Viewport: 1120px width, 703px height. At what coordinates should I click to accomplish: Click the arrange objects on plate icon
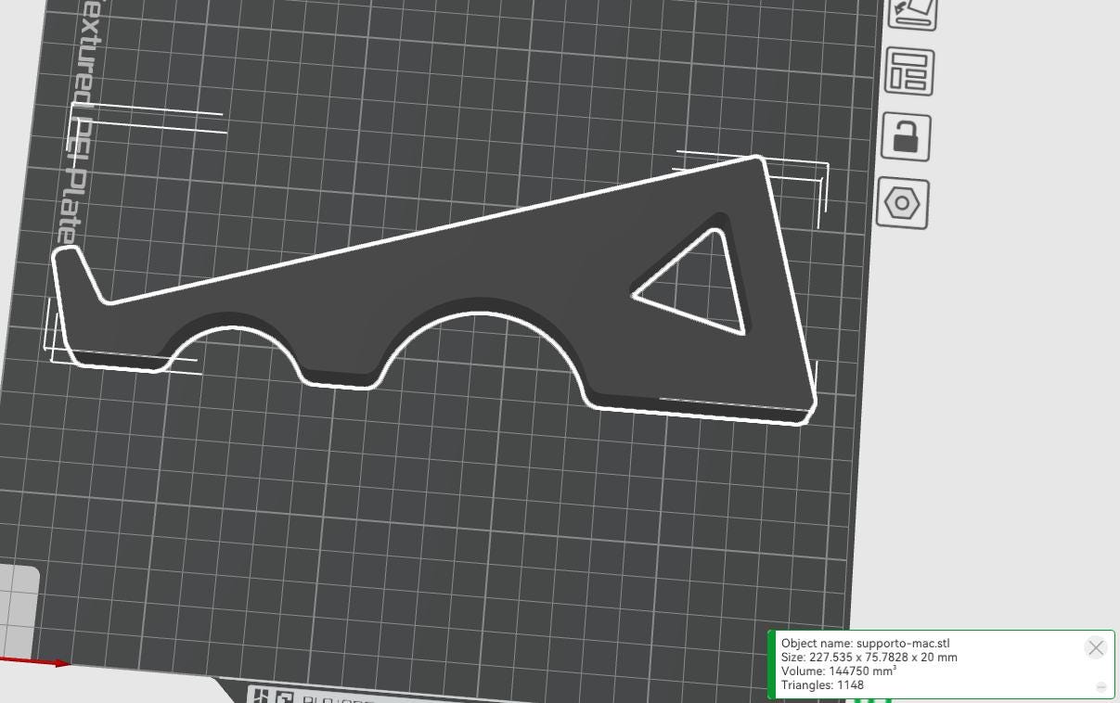click(909, 71)
